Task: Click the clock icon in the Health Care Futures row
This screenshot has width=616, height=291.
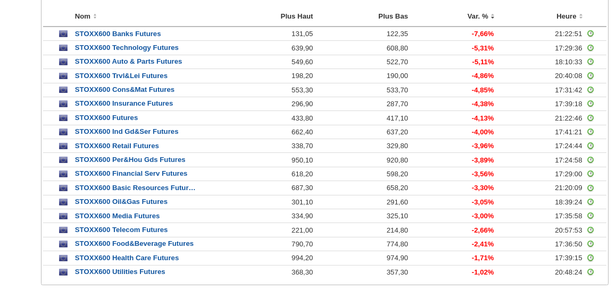Action: point(590,258)
